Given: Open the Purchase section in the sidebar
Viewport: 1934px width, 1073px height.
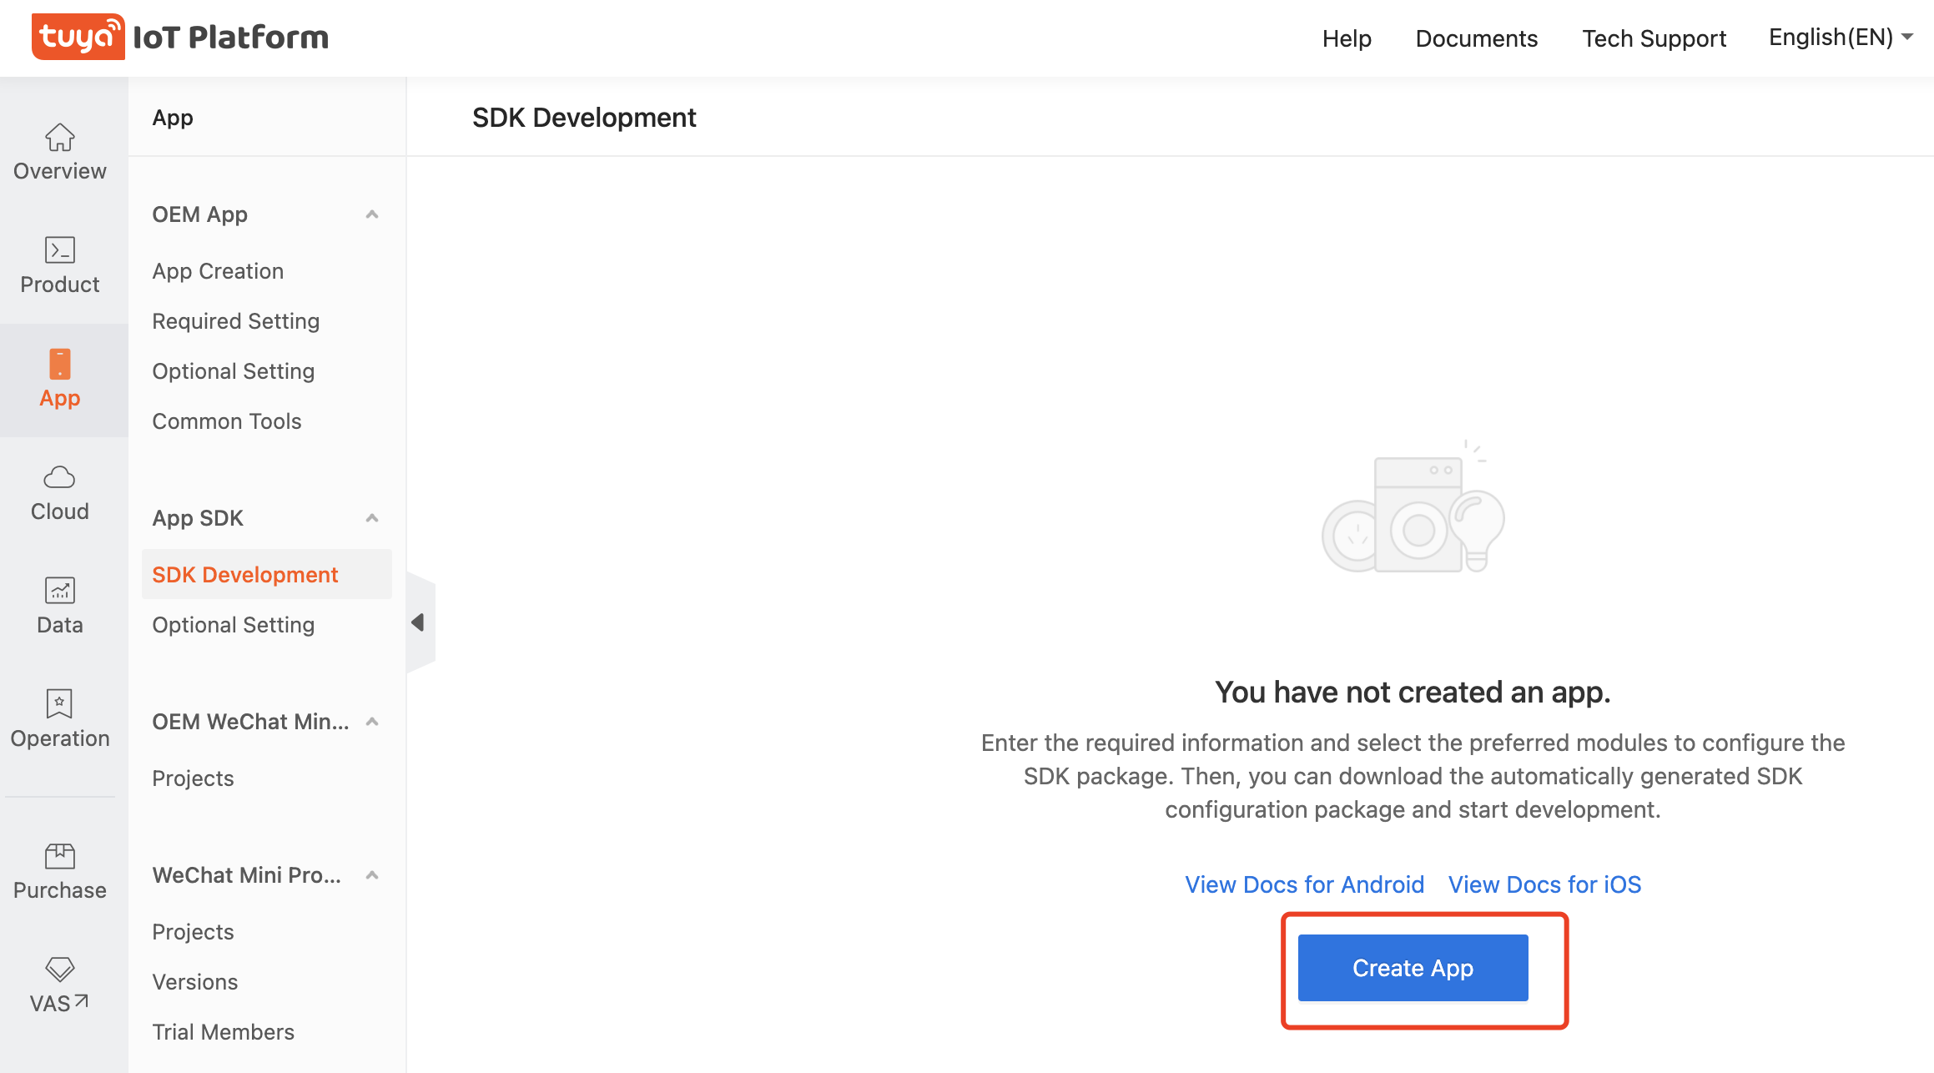Looking at the screenshot, I should point(59,869).
